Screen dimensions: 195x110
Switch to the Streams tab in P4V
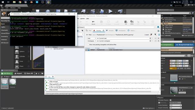[x=110, y=31]
